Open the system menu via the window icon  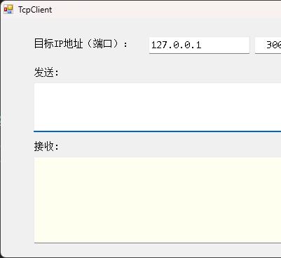coord(8,10)
